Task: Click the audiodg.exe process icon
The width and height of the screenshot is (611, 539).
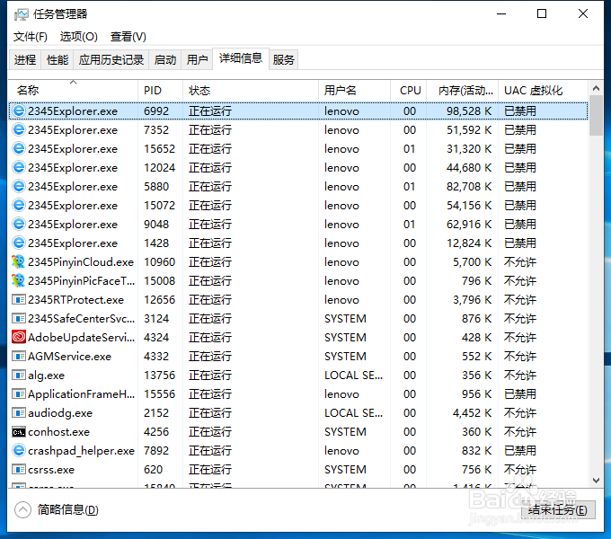Action: (x=19, y=413)
